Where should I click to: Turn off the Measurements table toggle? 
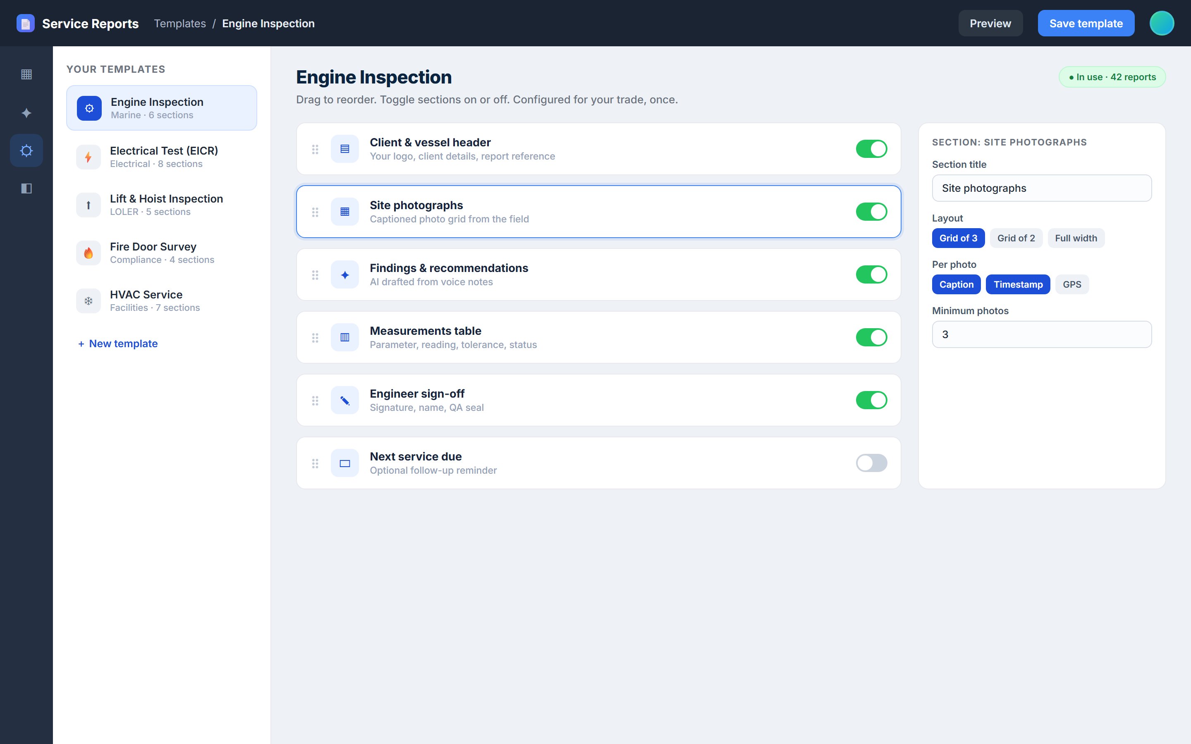point(871,338)
